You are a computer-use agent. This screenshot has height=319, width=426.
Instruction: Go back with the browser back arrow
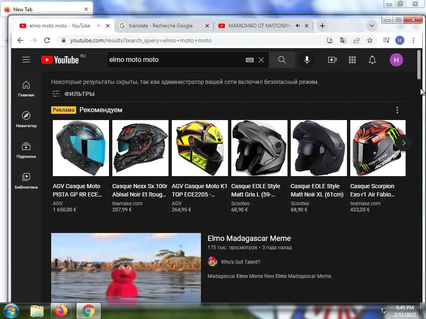(20, 40)
